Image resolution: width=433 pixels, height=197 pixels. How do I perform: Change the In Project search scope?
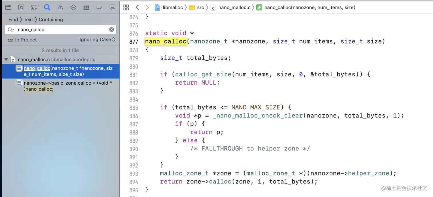point(22,40)
